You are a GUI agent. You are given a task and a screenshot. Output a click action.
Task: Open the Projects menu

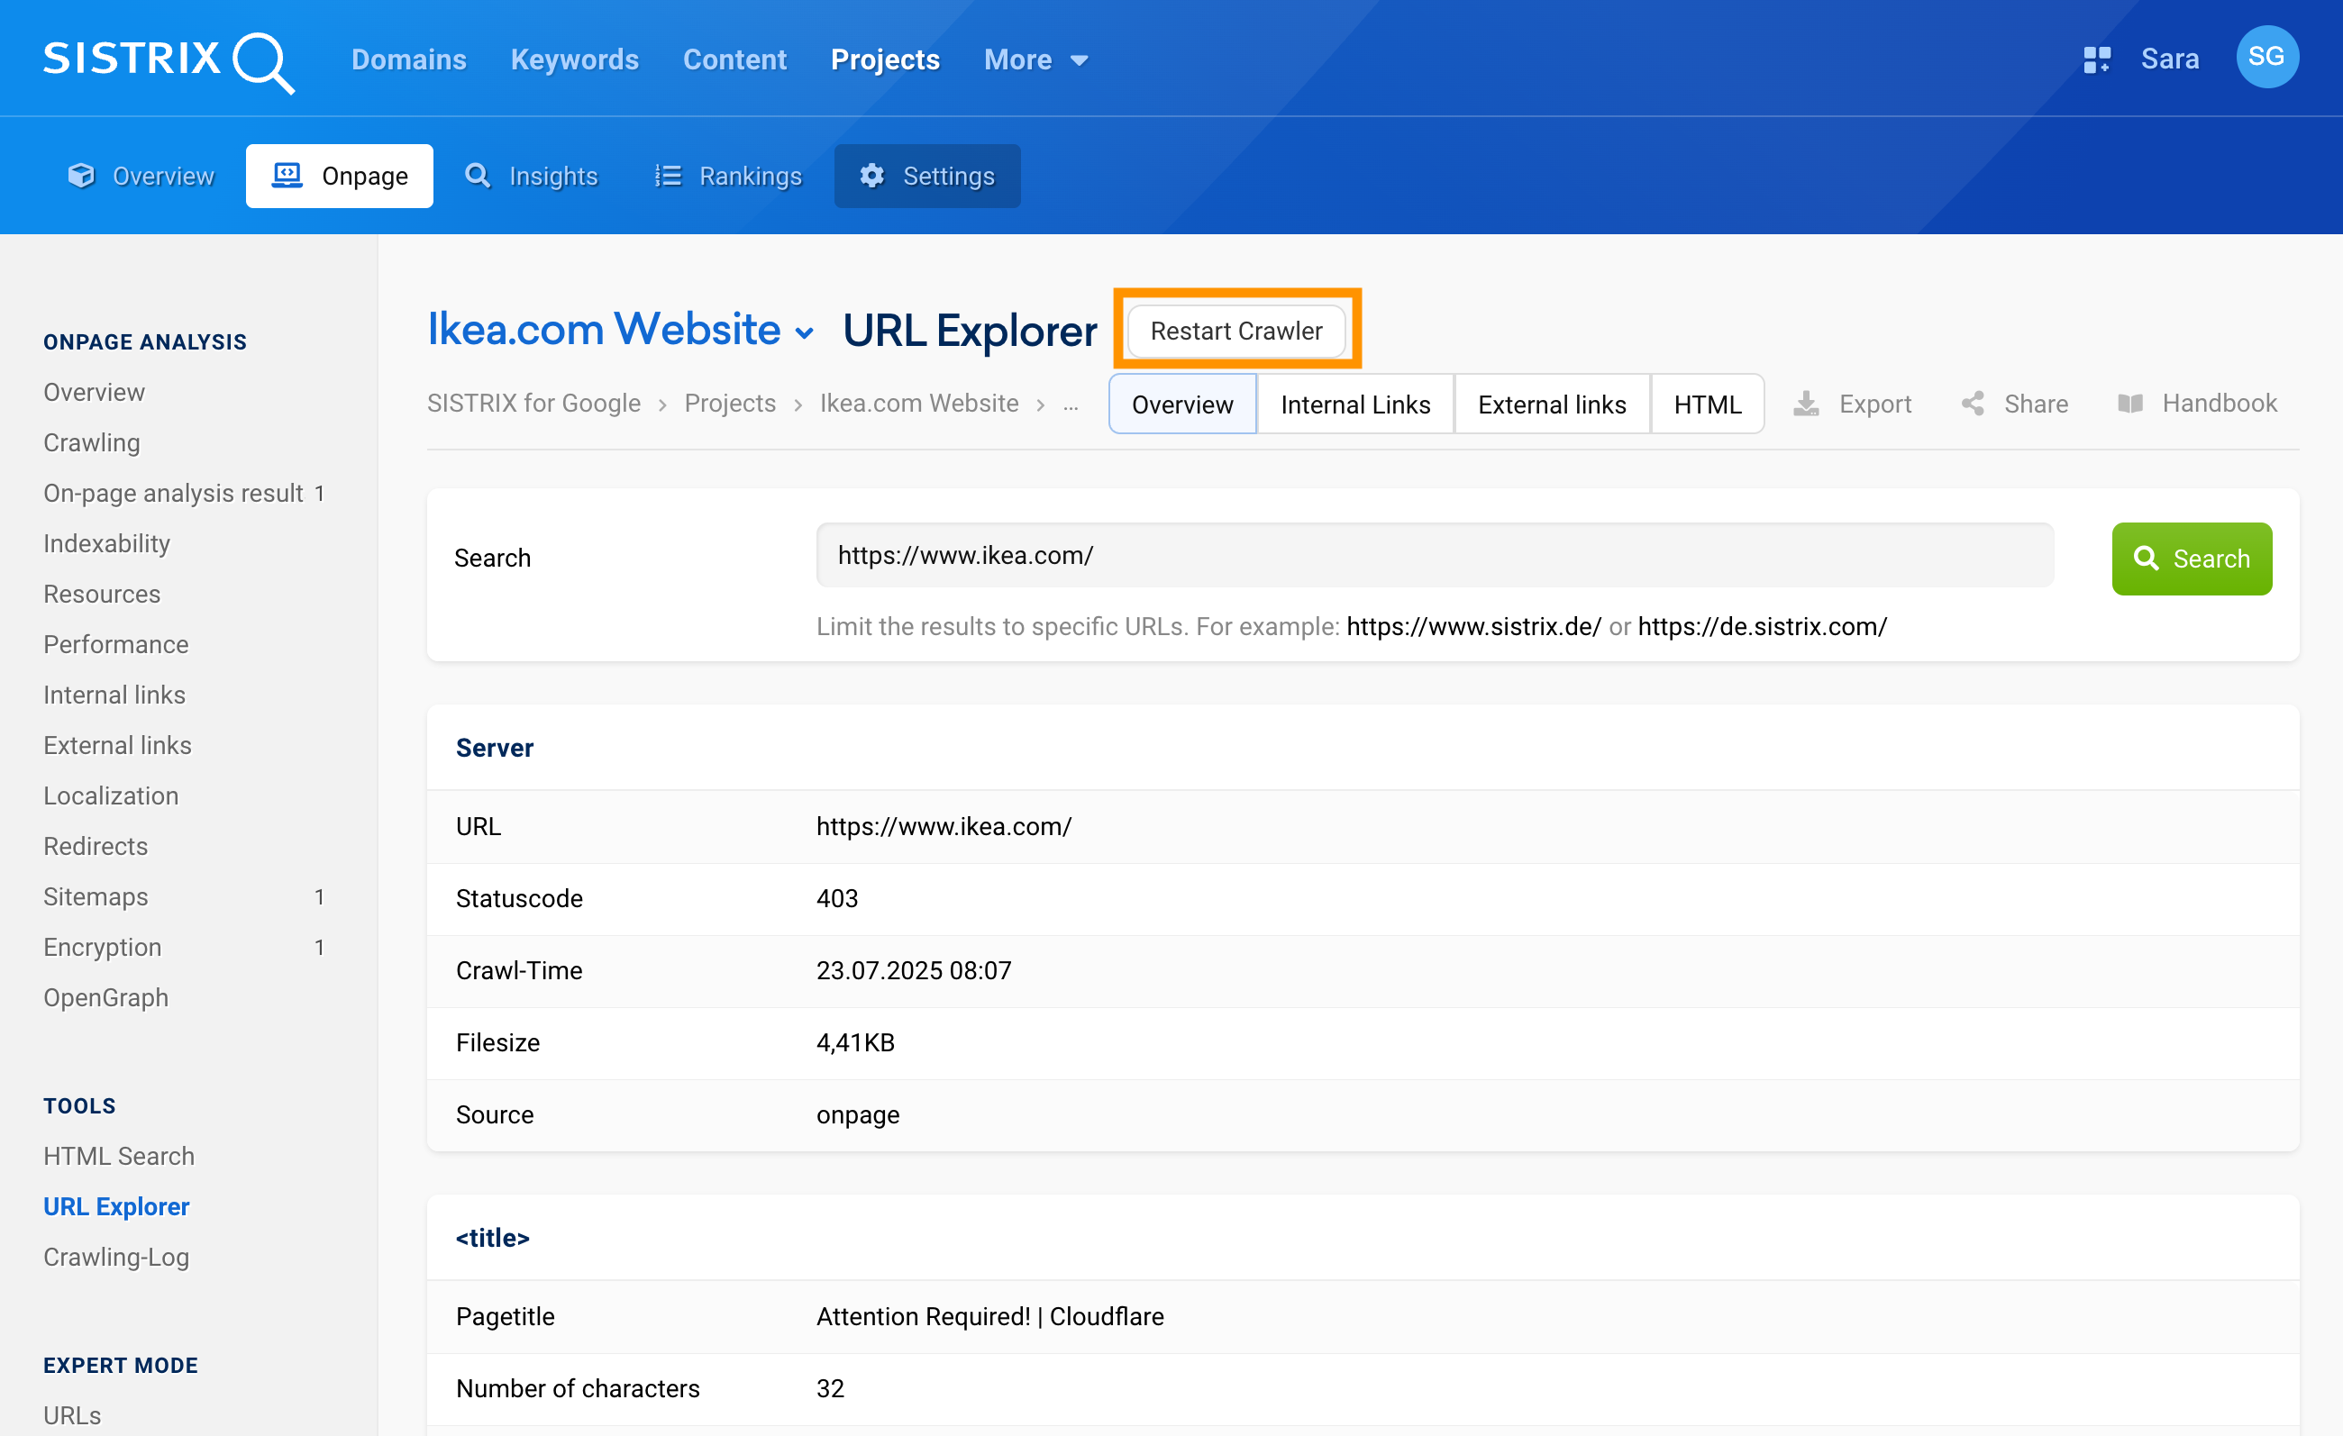tap(884, 59)
